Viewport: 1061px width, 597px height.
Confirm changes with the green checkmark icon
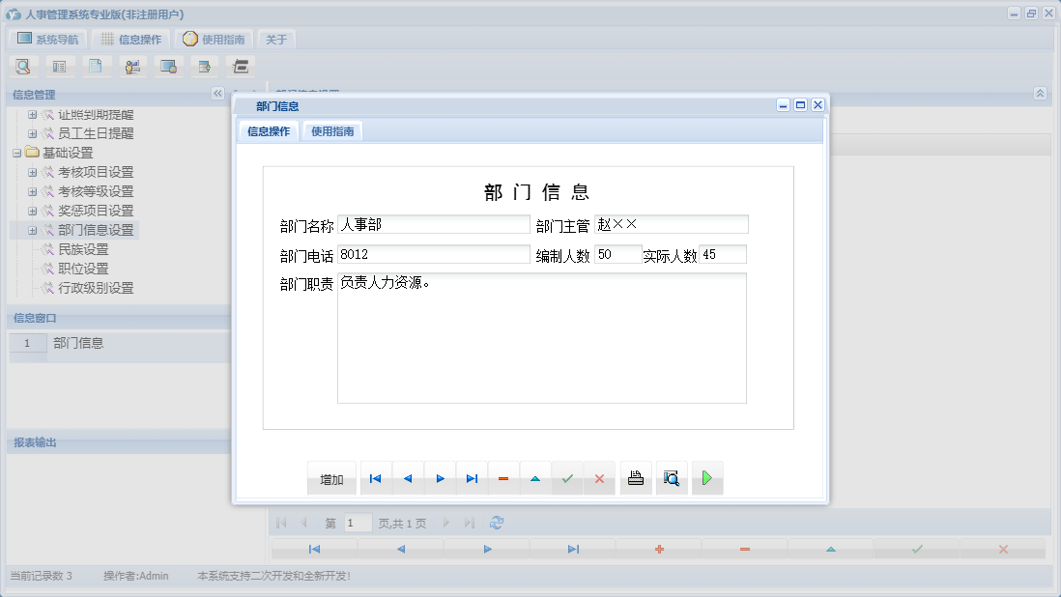point(567,477)
